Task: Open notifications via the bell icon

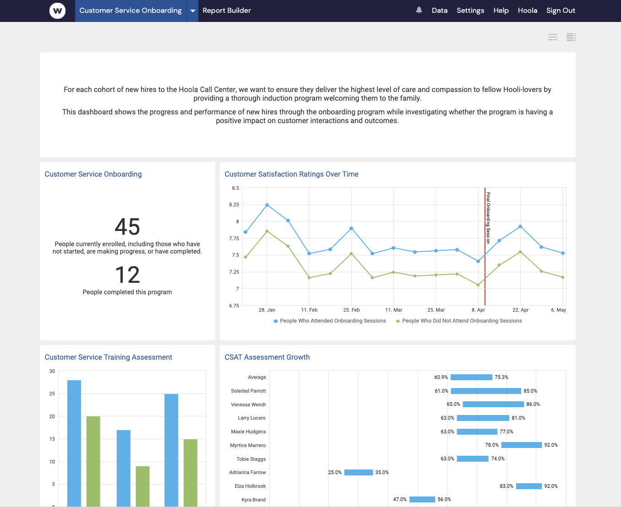Action: (419, 10)
